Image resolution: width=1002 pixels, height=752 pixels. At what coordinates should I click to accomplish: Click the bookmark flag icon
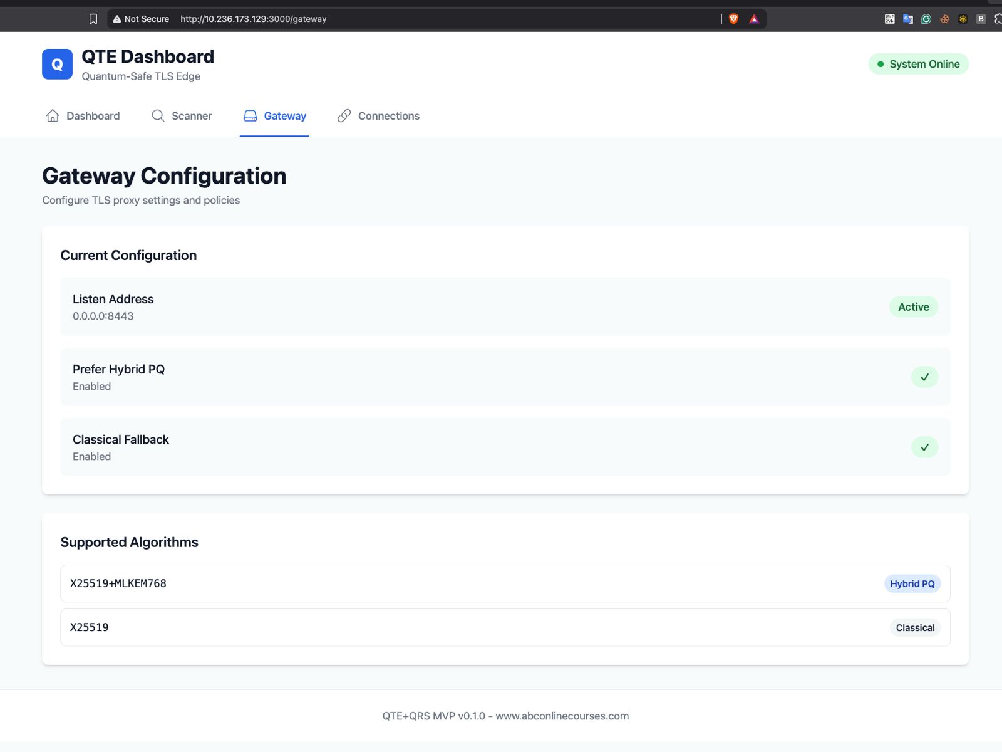coord(93,19)
